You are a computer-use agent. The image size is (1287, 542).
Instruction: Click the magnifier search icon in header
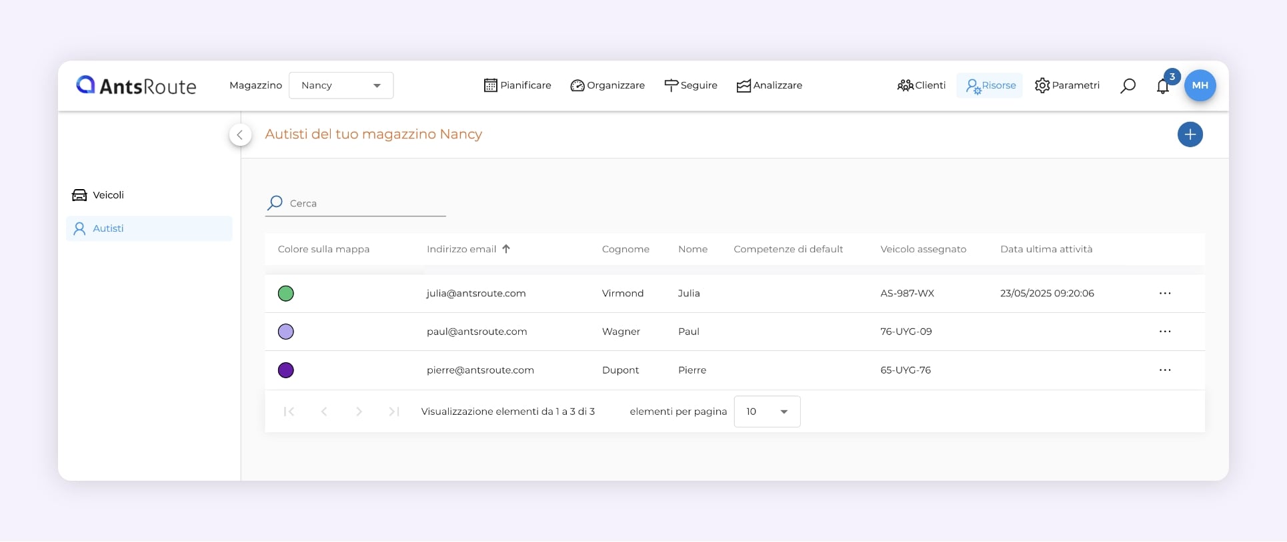[x=1128, y=86]
